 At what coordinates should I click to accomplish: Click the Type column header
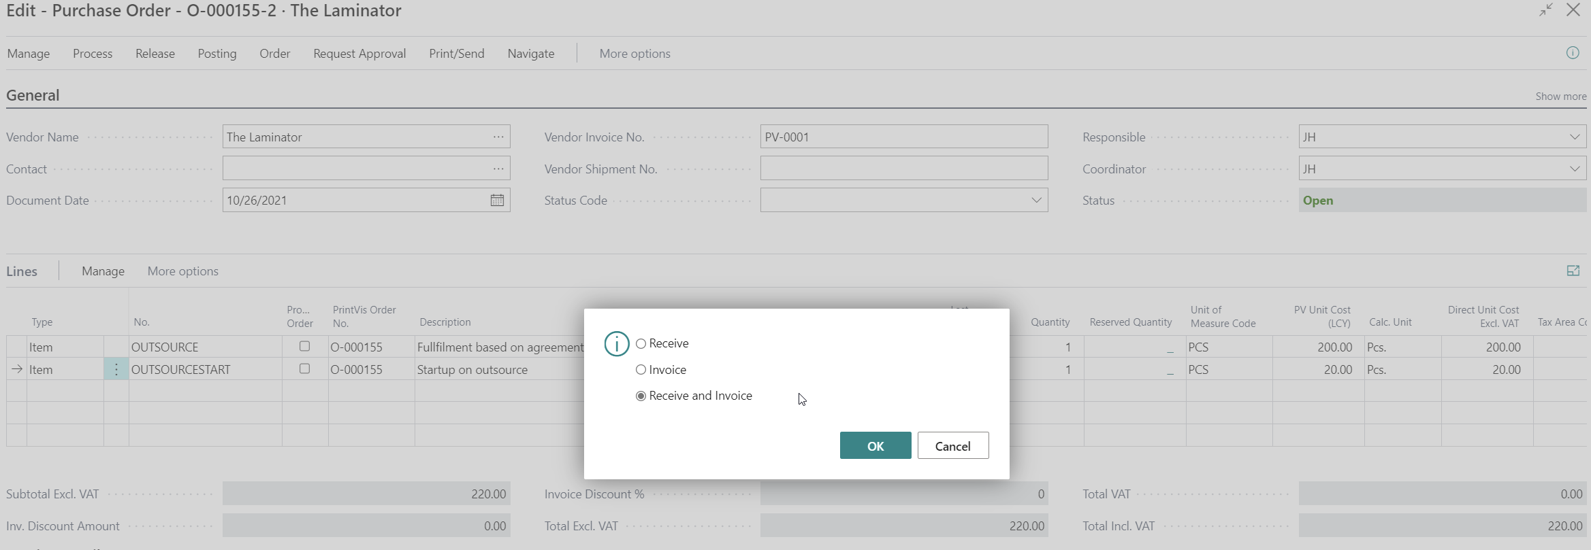click(42, 322)
